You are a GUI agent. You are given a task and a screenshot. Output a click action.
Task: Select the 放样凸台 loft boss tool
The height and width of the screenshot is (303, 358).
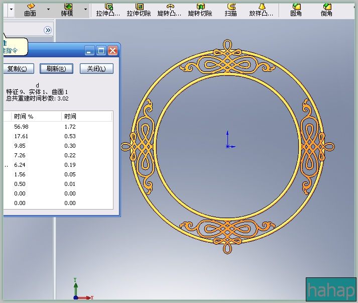click(261, 10)
